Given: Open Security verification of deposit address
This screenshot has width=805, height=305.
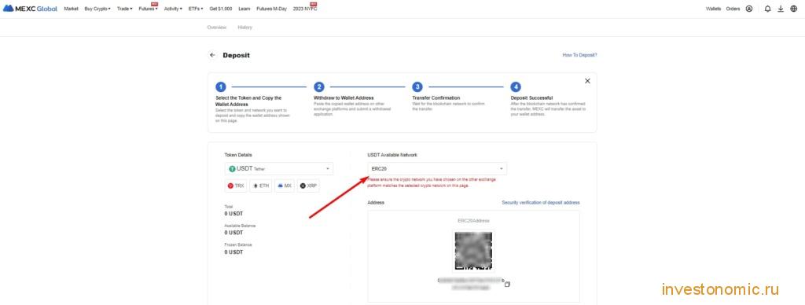Looking at the screenshot, I should [541, 202].
